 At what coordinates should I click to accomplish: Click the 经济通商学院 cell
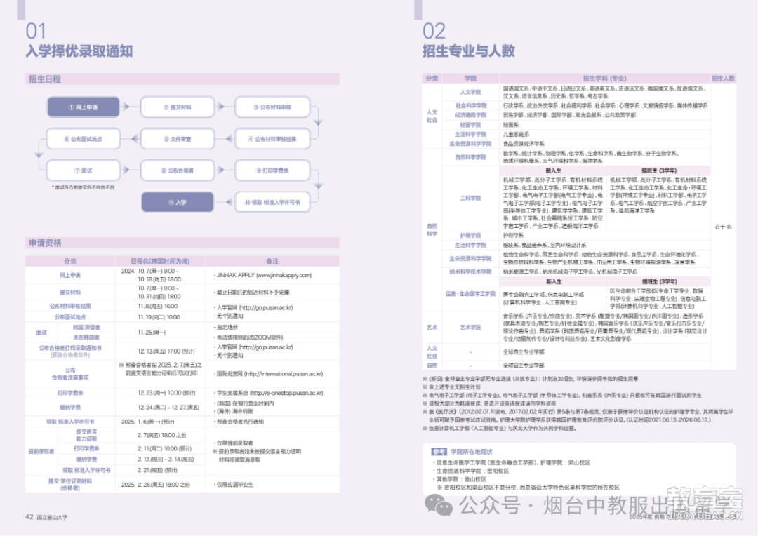pos(470,115)
